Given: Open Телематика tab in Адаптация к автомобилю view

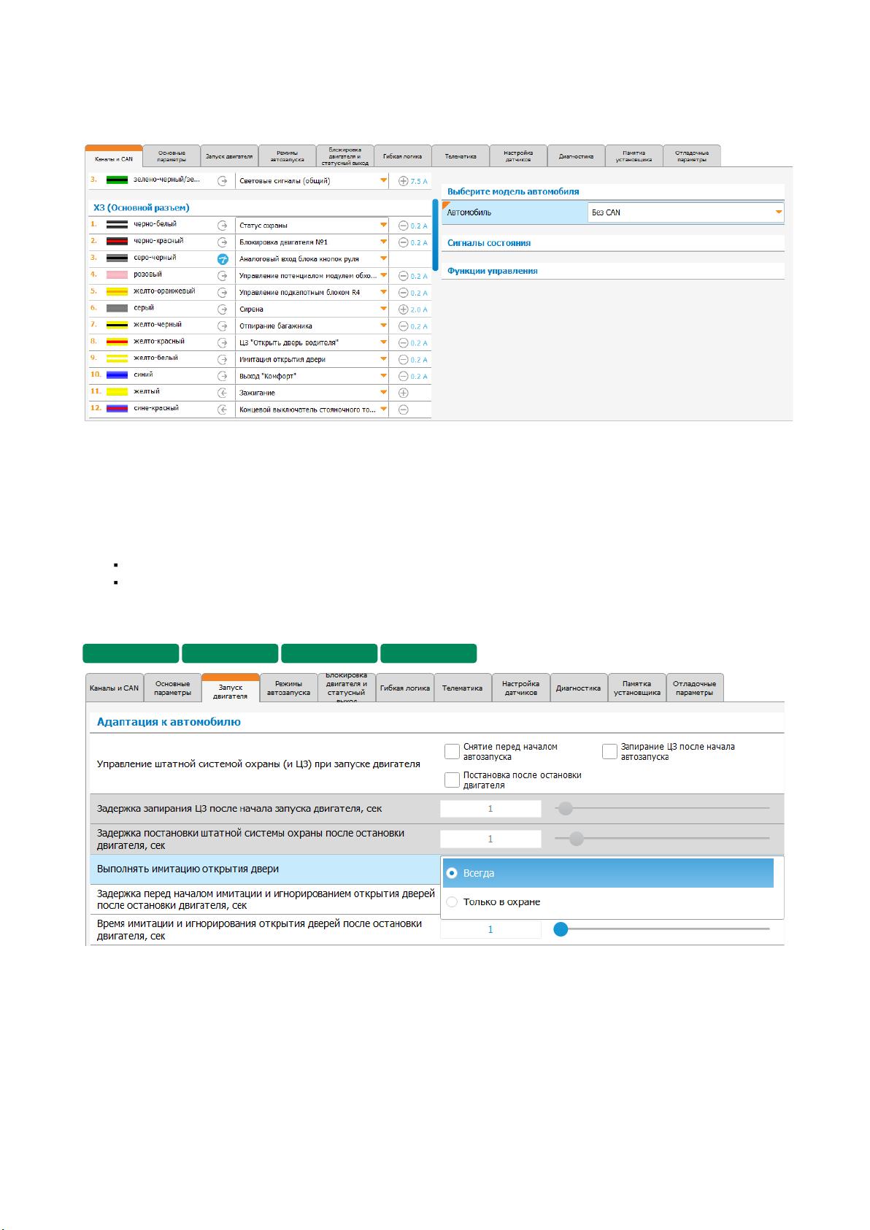Looking at the screenshot, I should (462, 688).
